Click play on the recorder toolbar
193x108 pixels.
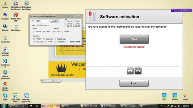(182, 10)
